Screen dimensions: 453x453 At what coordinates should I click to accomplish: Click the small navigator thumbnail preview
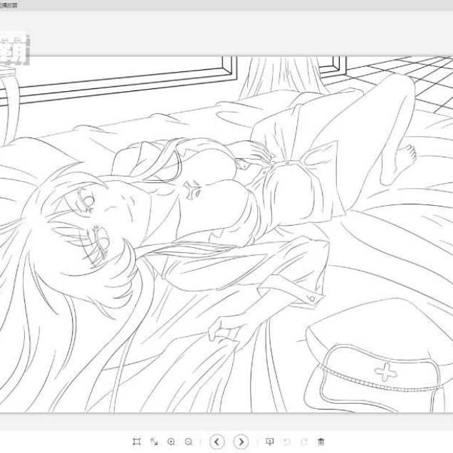(x=14, y=49)
